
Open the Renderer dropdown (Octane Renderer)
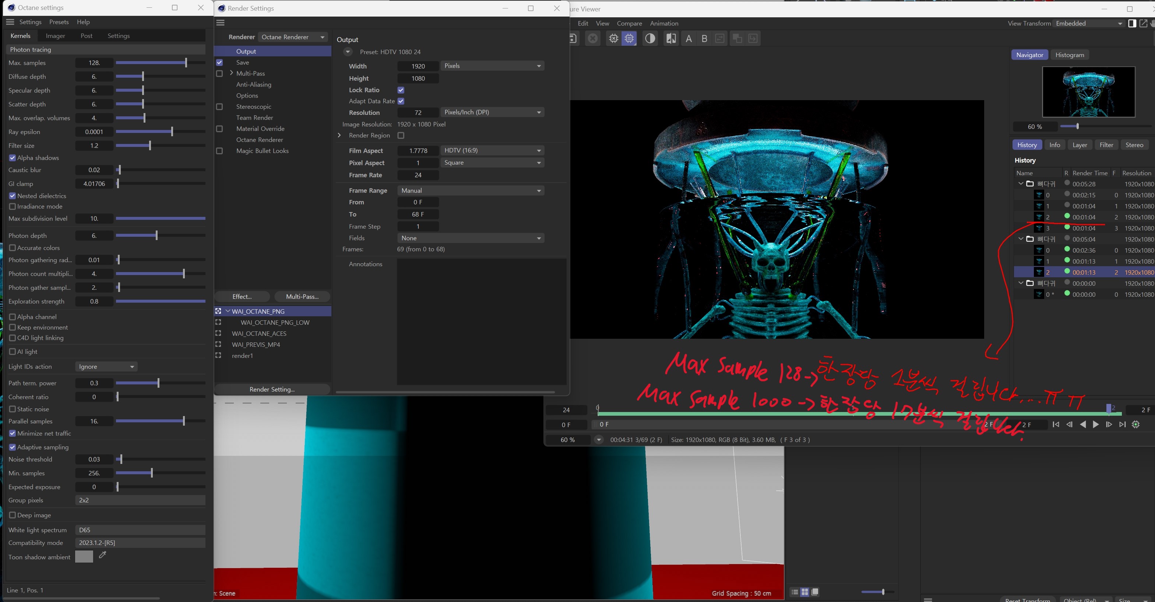pos(293,37)
